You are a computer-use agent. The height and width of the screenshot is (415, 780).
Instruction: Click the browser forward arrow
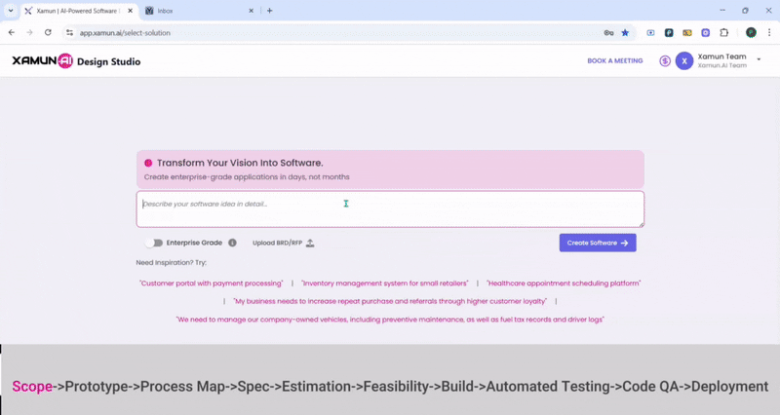click(x=29, y=32)
